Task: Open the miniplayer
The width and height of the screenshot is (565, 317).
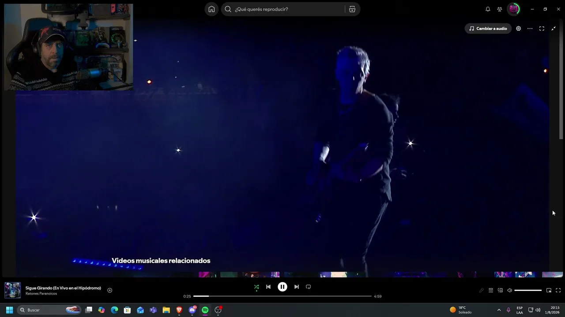Action: coord(549,290)
